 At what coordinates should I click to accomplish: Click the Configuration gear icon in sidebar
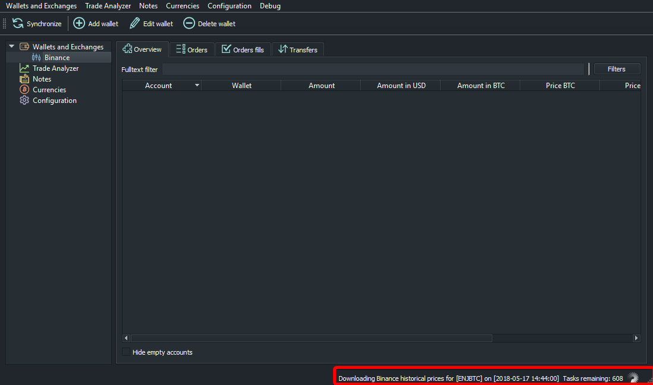24,101
